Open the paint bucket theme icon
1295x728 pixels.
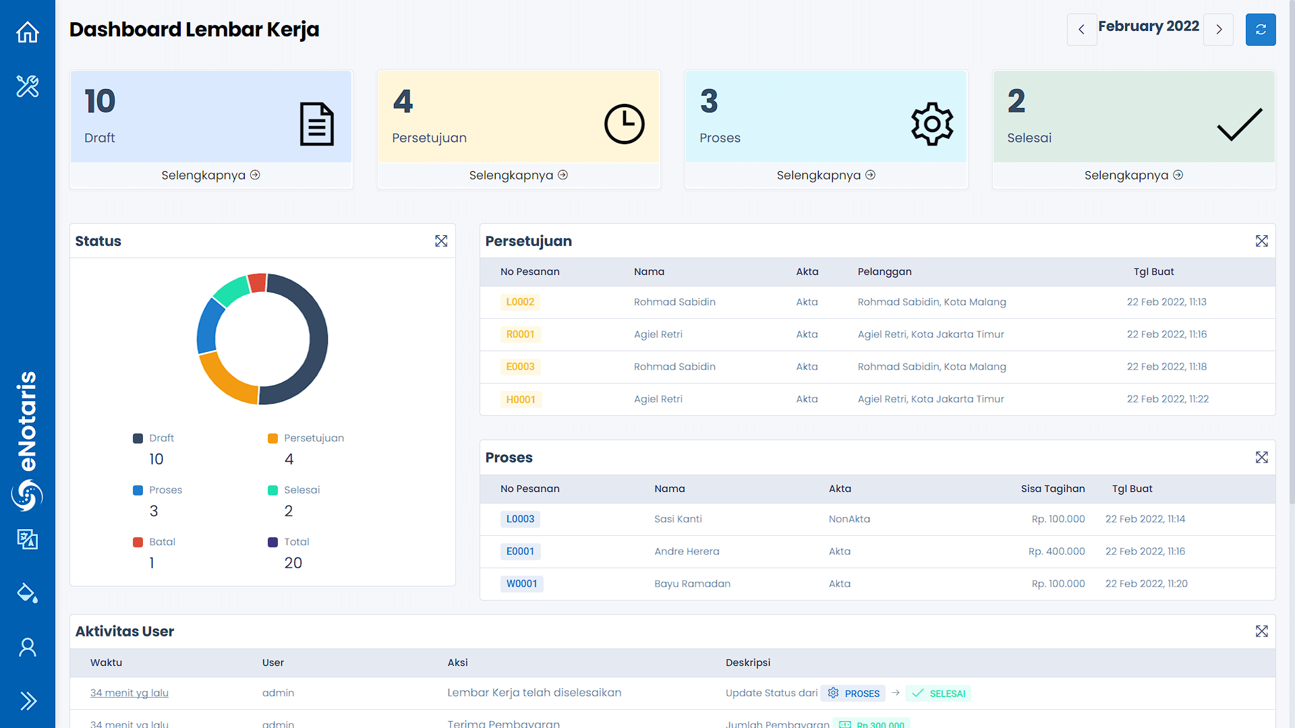coord(28,593)
